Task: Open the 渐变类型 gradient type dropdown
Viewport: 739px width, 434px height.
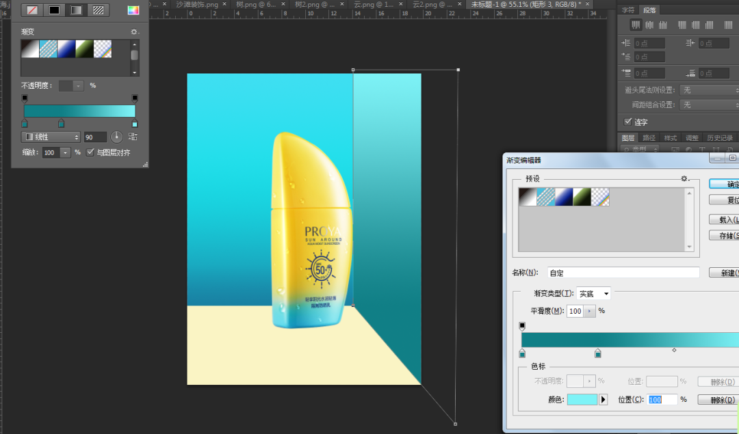Action: [593, 293]
